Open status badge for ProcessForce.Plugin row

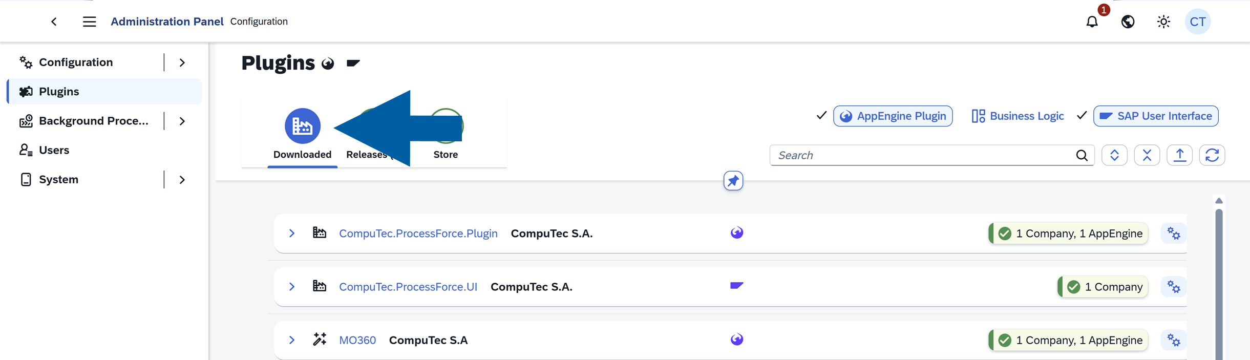(x=1068, y=234)
